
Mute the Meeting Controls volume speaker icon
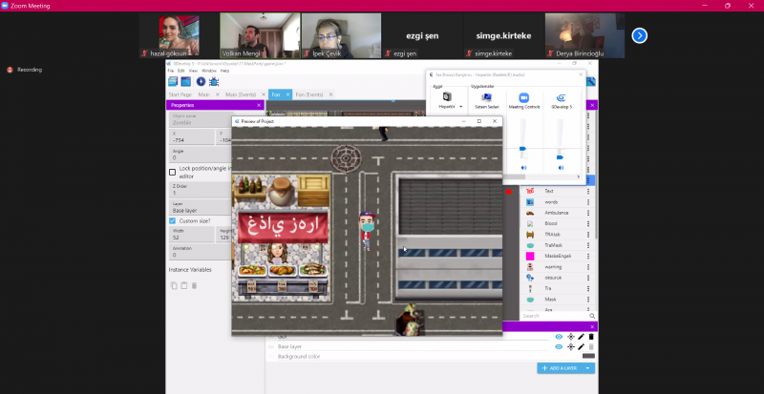coord(523,168)
